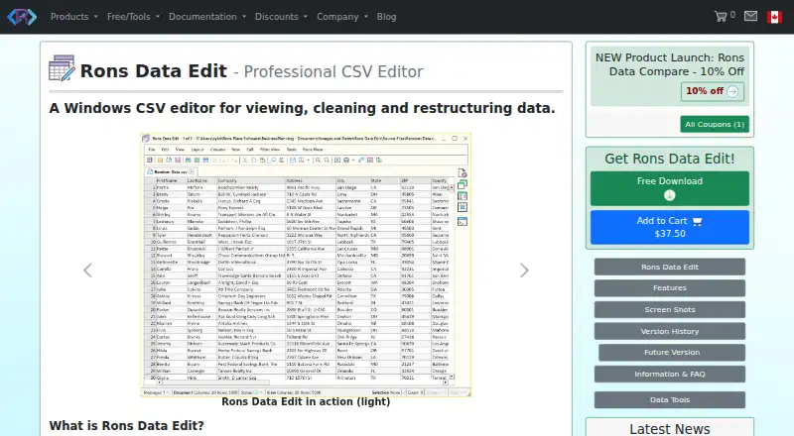
Task: Open the Rons Data Edit sidebar button
Action: pyautogui.click(x=669, y=268)
